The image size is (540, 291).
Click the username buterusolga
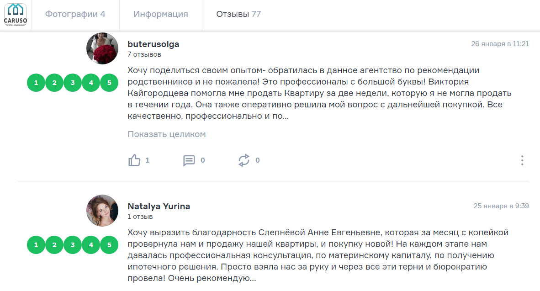(153, 44)
